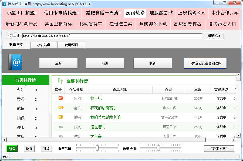Click the app icon in title bar
243x161 pixels.
coord(4,4)
